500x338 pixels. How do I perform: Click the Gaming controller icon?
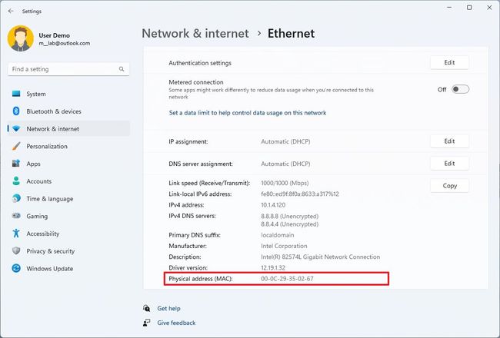coord(16,216)
